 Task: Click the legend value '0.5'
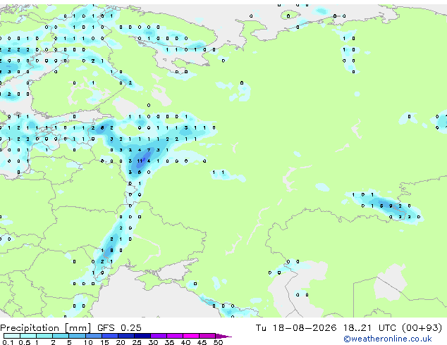click(24, 342)
